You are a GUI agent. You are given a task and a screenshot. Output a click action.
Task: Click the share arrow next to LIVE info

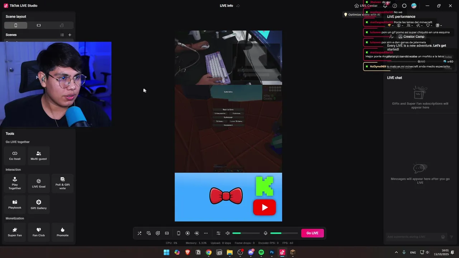click(238, 6)
